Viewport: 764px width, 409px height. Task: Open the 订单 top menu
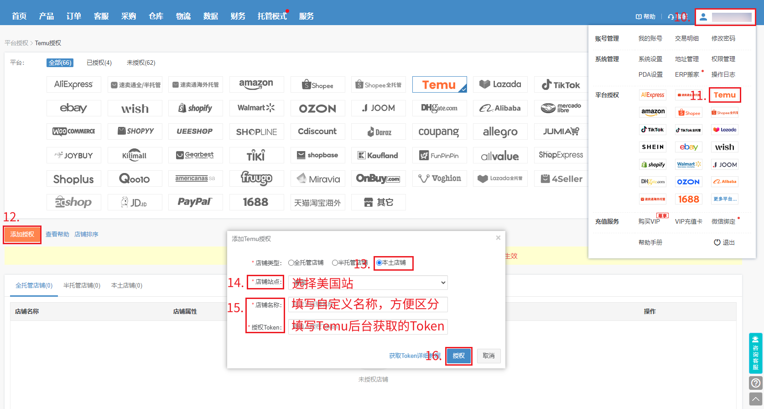click(74, 16)
